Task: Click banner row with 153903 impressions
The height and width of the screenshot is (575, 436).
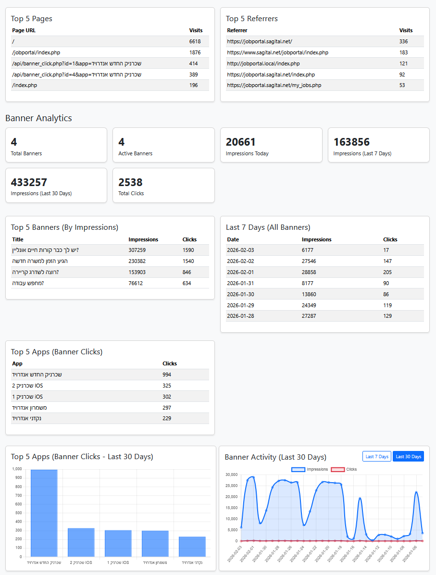Action: pos(110,272)
